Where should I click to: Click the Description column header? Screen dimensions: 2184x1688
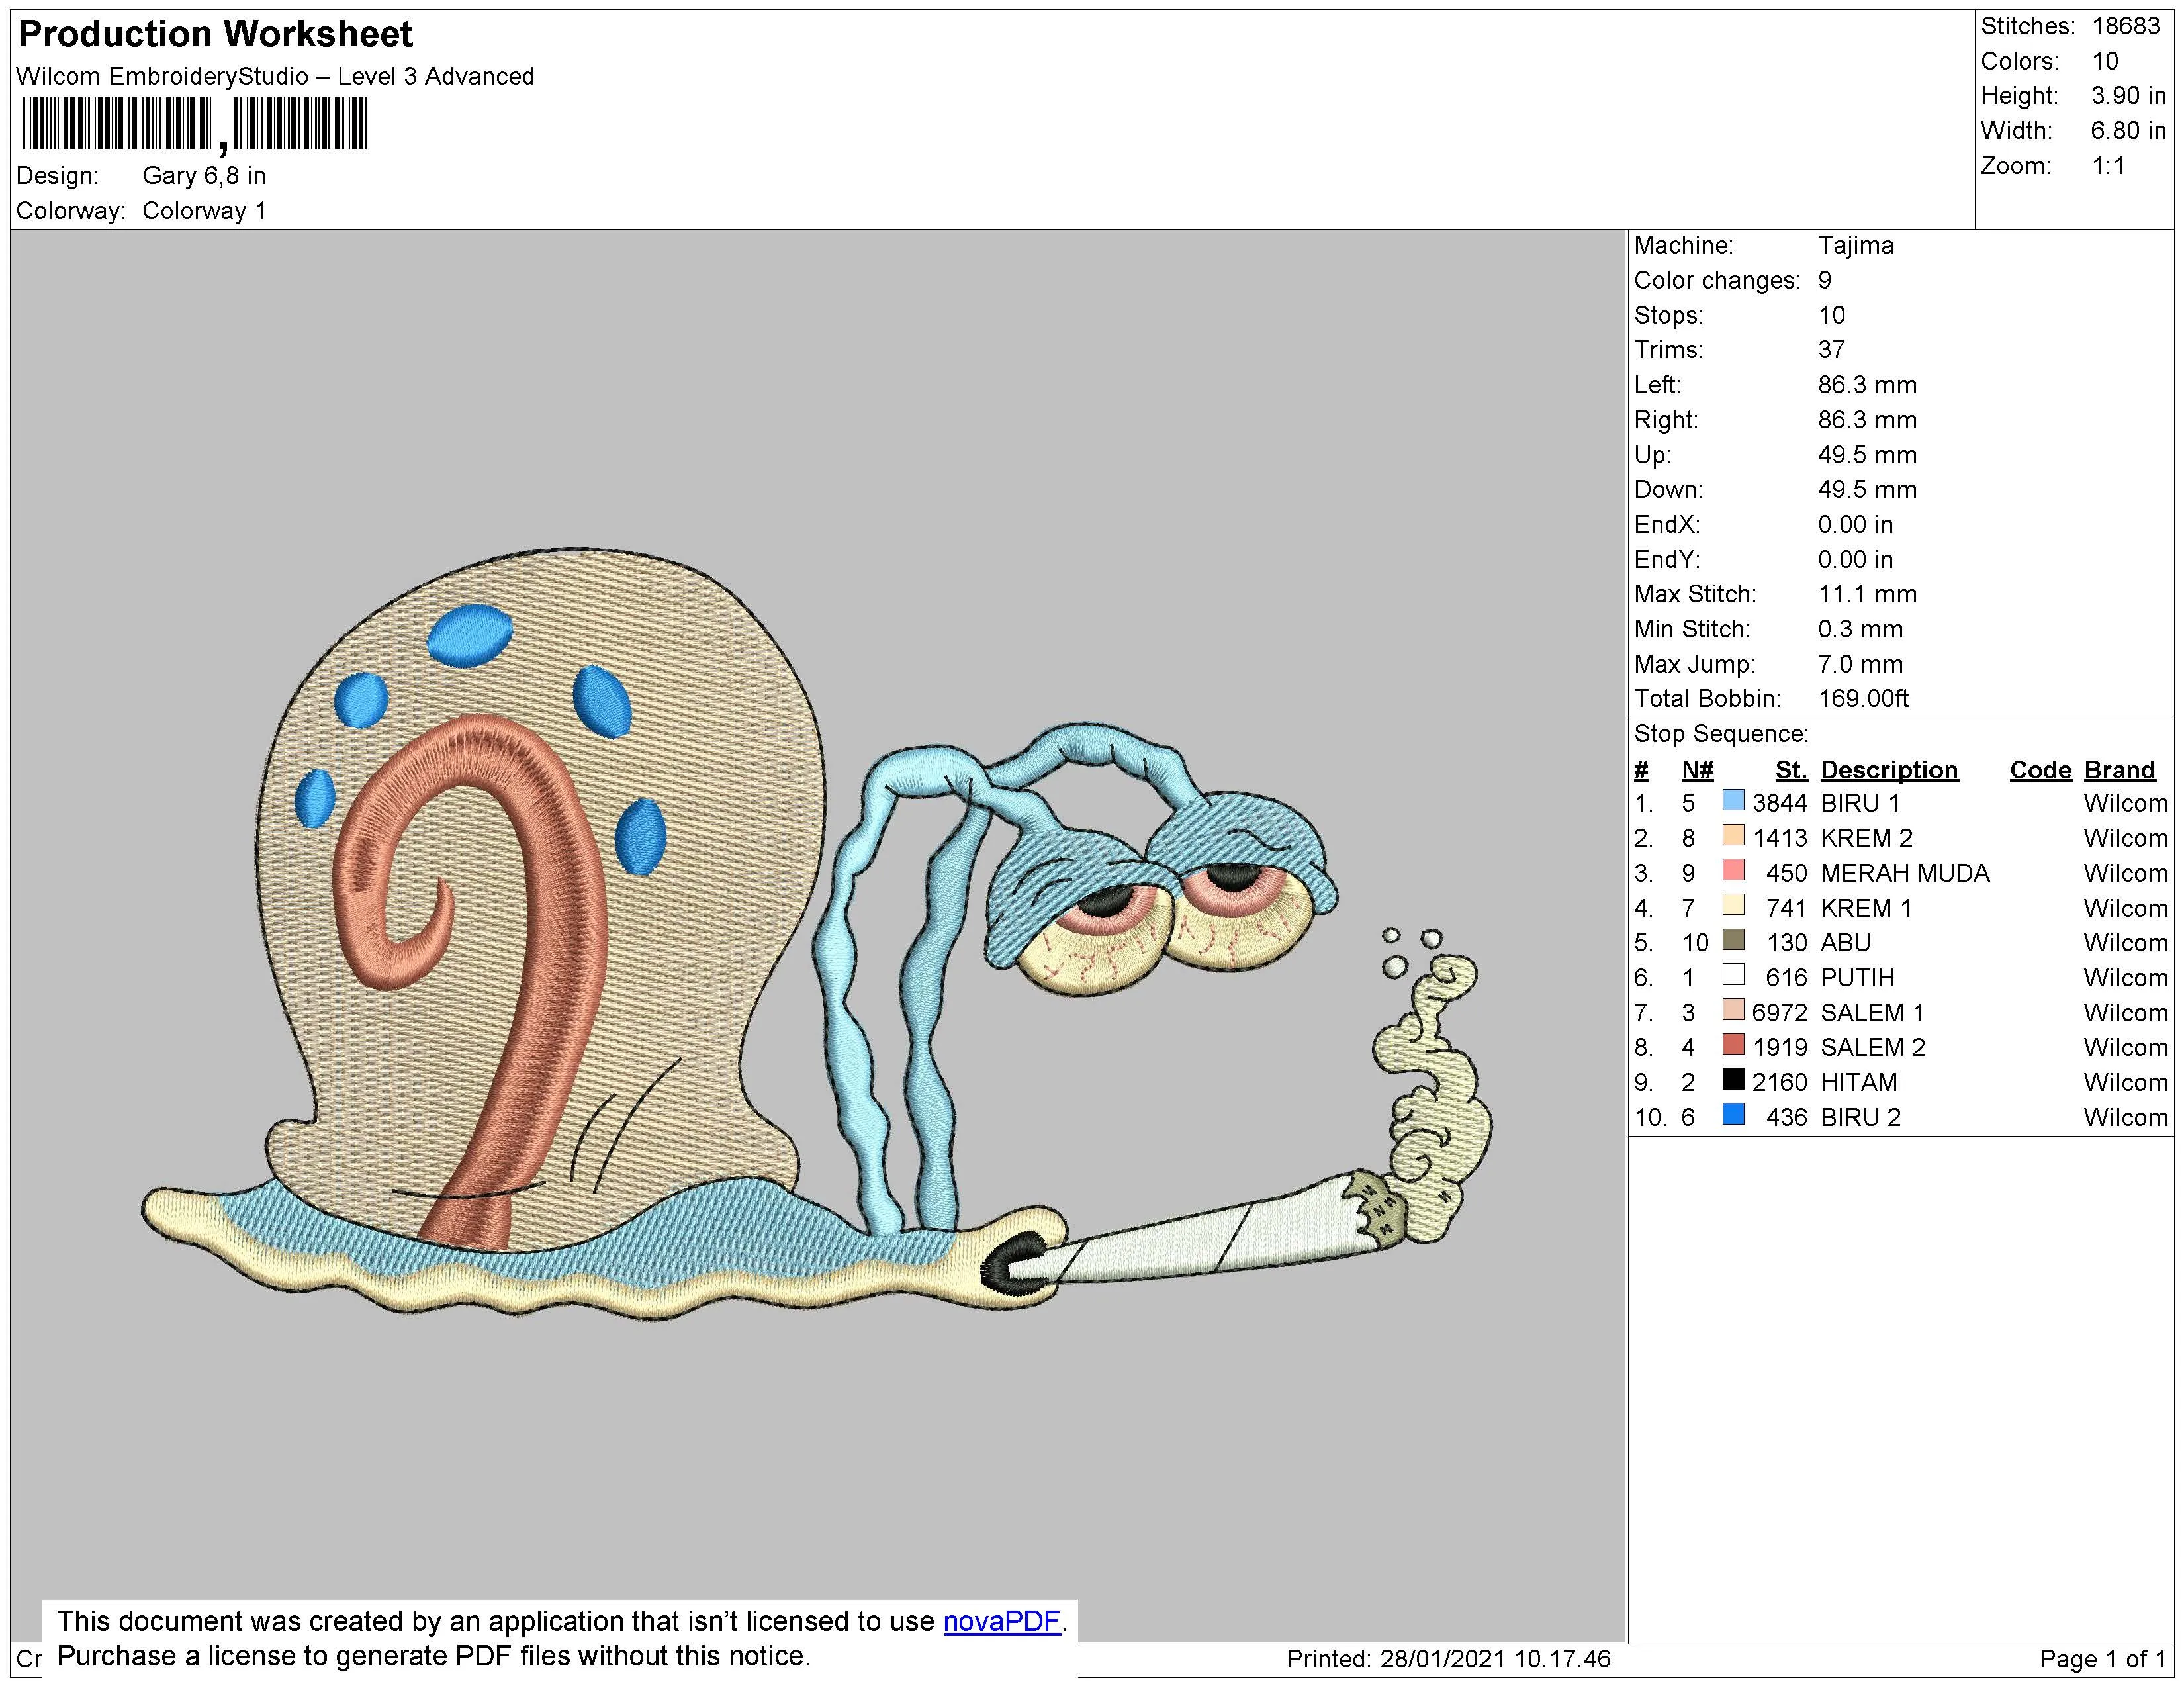pos(1889,770)
